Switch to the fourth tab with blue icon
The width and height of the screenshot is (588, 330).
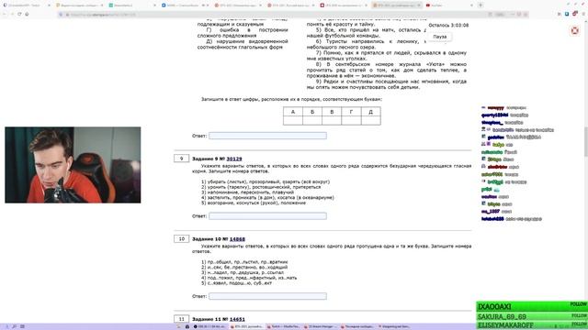click(x=186, y=5)
